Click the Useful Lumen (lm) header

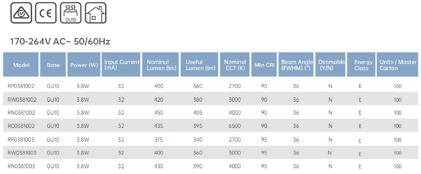[199, 65]
